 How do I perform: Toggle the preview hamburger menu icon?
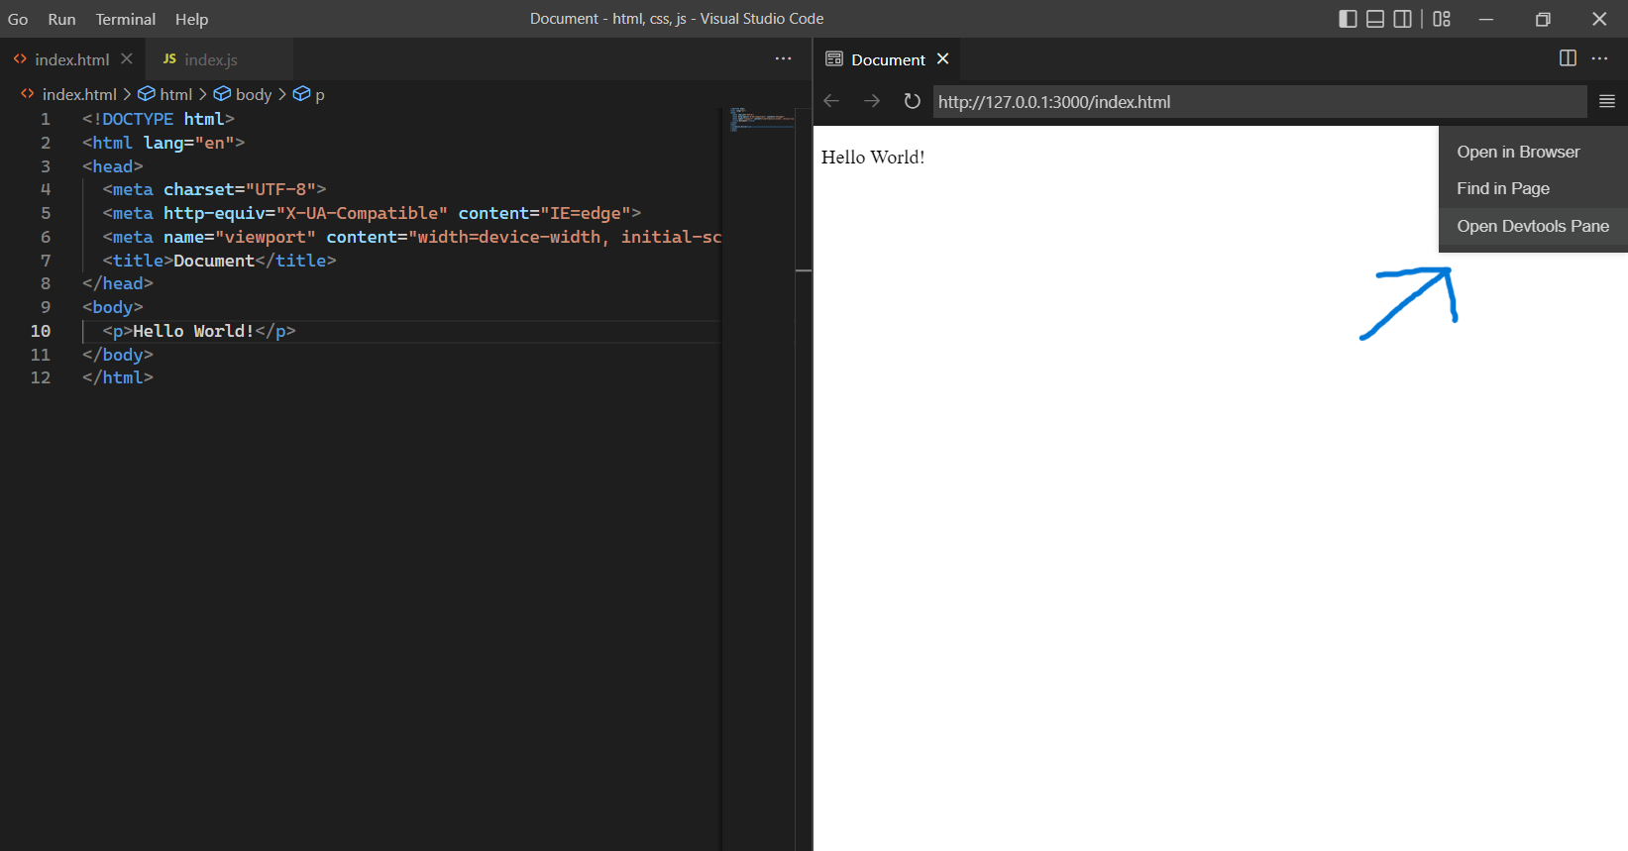pos(1607,101)
